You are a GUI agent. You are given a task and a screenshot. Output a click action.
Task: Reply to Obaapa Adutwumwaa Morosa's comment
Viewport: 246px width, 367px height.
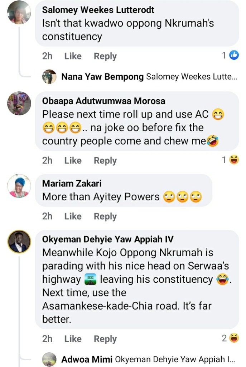tap(105, 161)
